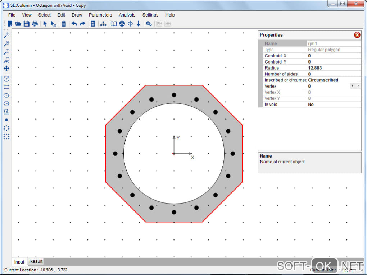Switch to the Result tab
Screen dimensions: 367x275
tap(36, 261)
